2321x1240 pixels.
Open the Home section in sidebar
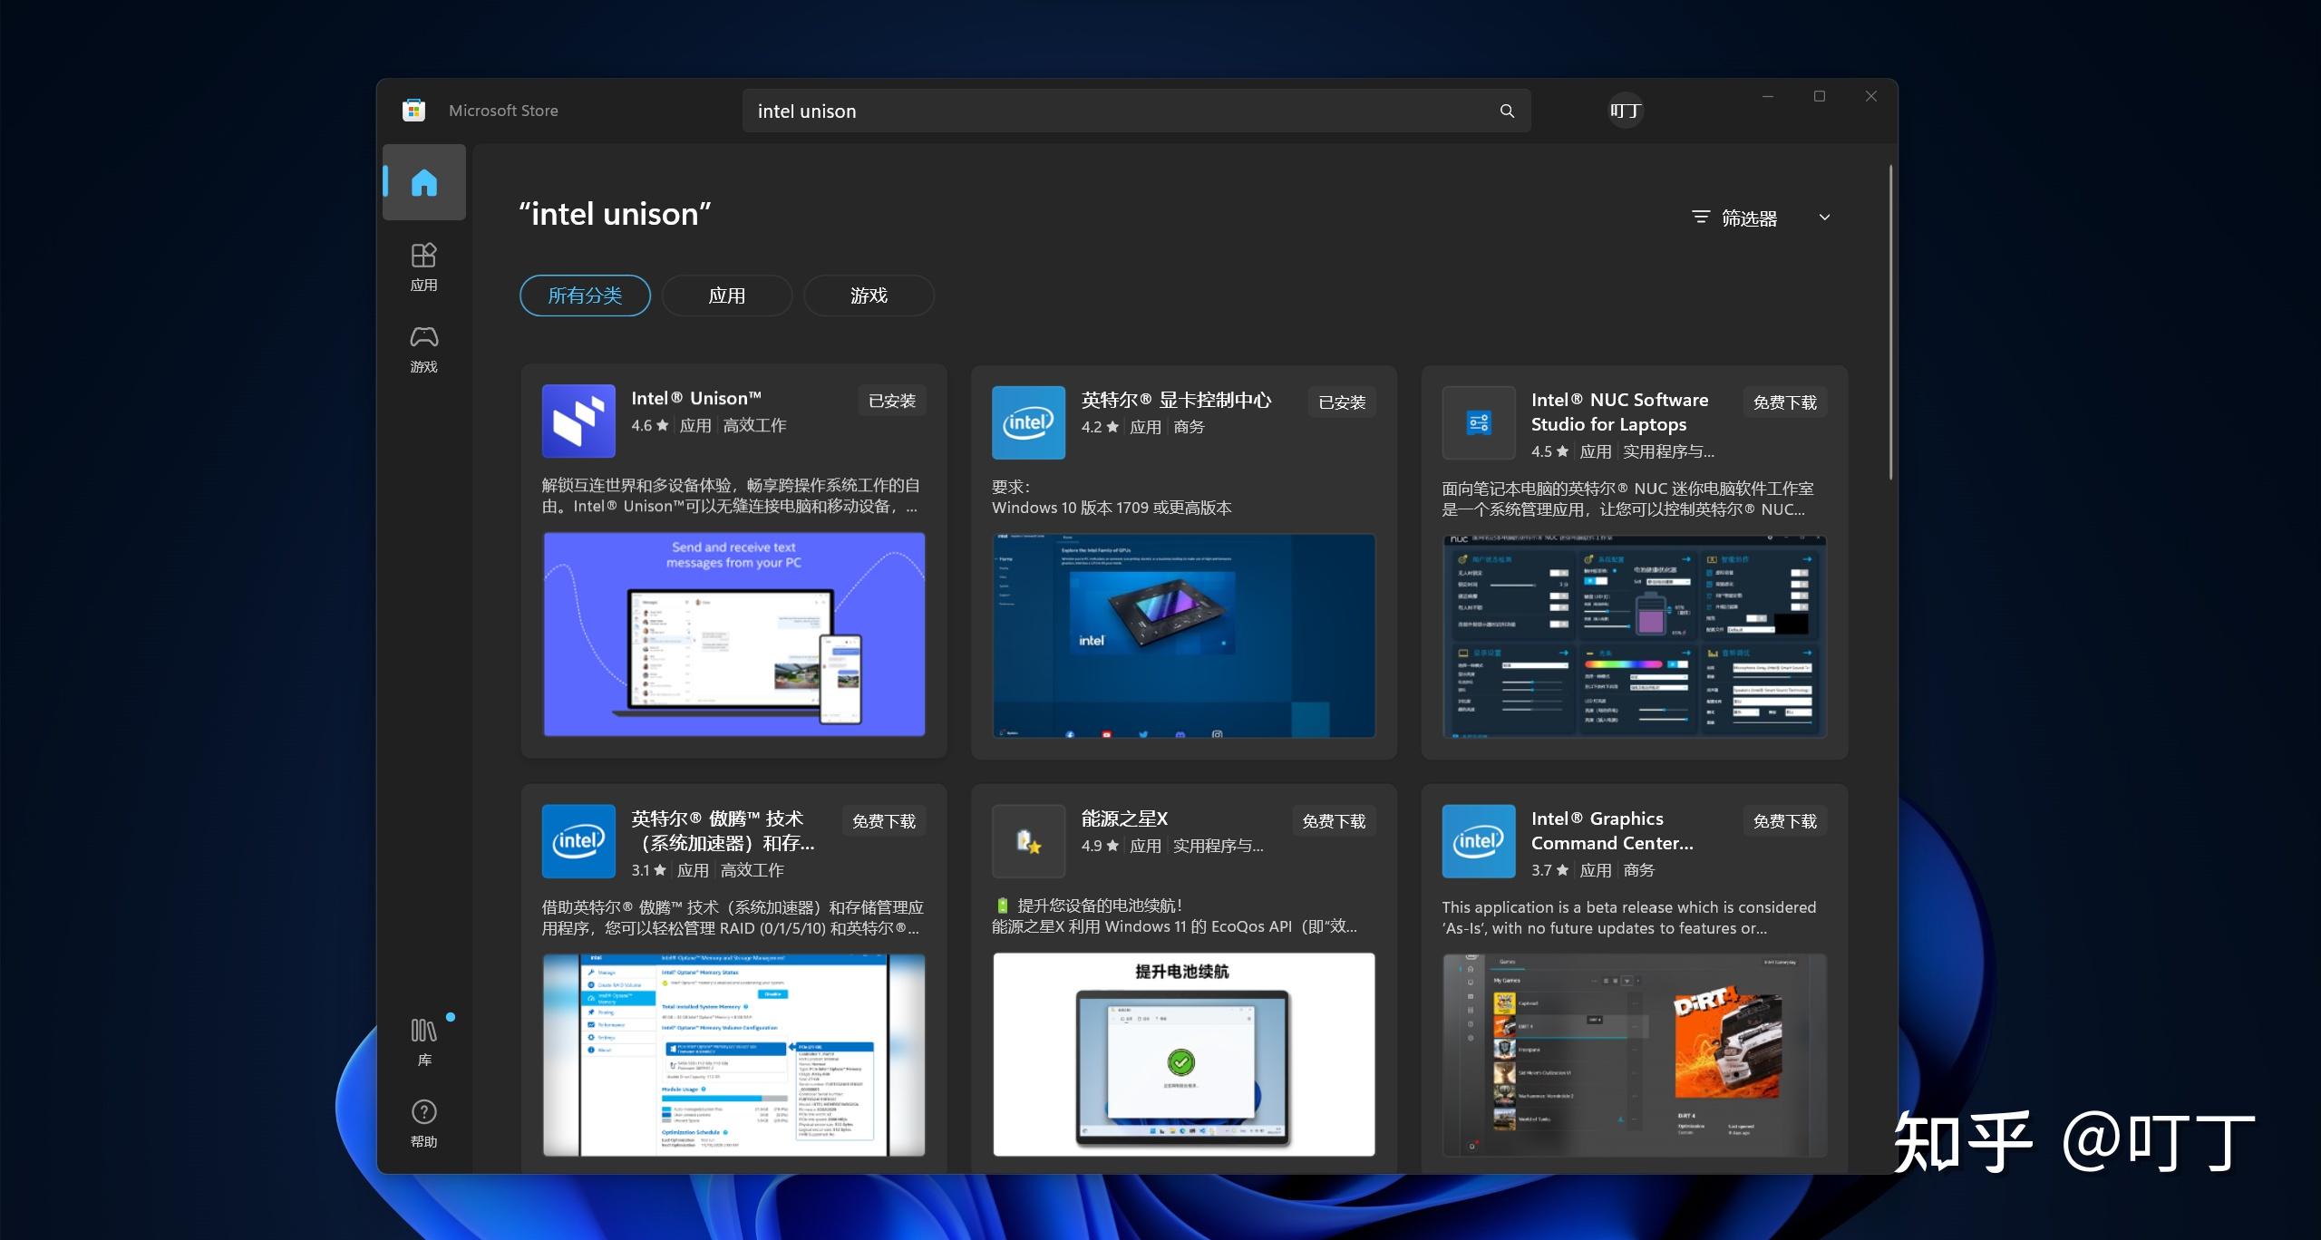(x=423, y=182)
